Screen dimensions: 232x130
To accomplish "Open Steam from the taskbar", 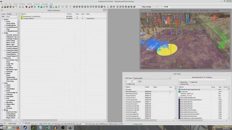I will (25, 127).
